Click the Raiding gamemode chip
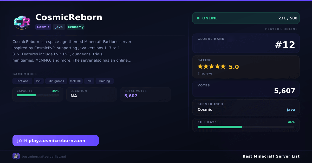Image resolution: width=312 pixels, height=163 pixels. tap(105, 81)
